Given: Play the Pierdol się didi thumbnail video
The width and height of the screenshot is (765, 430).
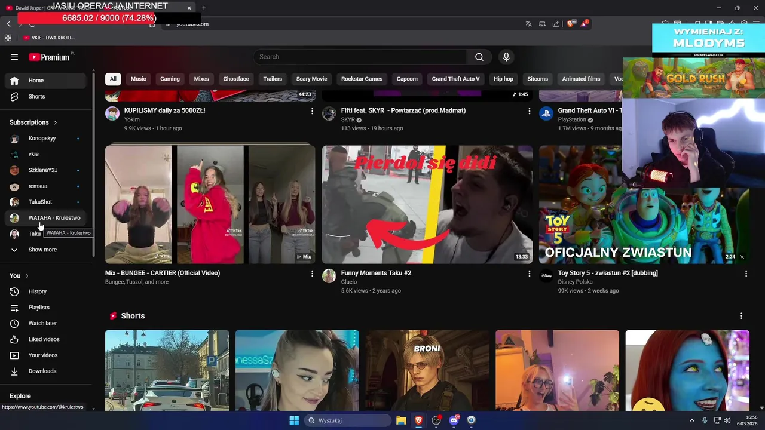Looking at the screenshot, I should (427, 204).
